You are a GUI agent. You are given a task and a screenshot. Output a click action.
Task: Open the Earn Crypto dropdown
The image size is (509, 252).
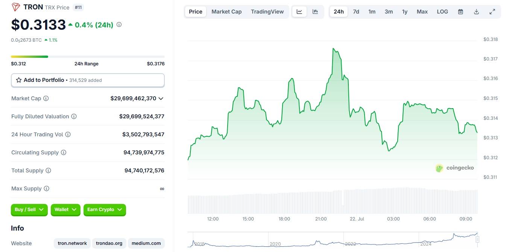[105, 210]
